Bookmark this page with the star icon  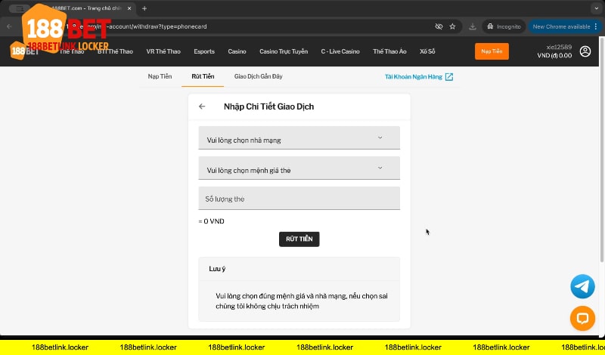tap(452, 26)
